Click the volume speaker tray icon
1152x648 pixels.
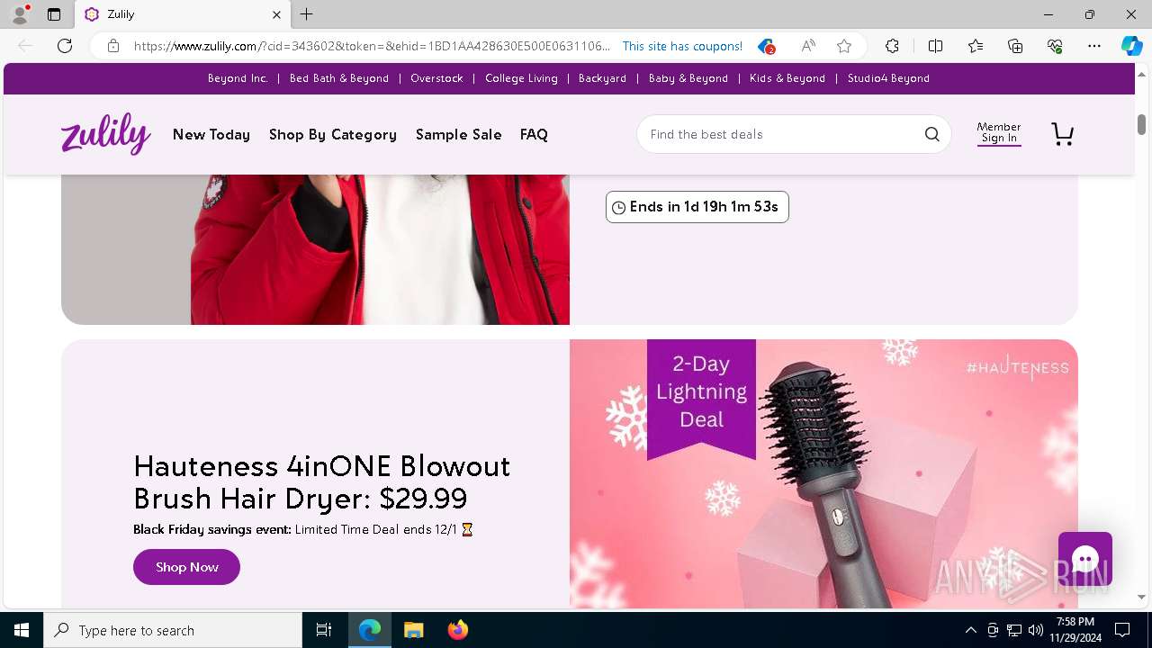tap(1035, 630)
